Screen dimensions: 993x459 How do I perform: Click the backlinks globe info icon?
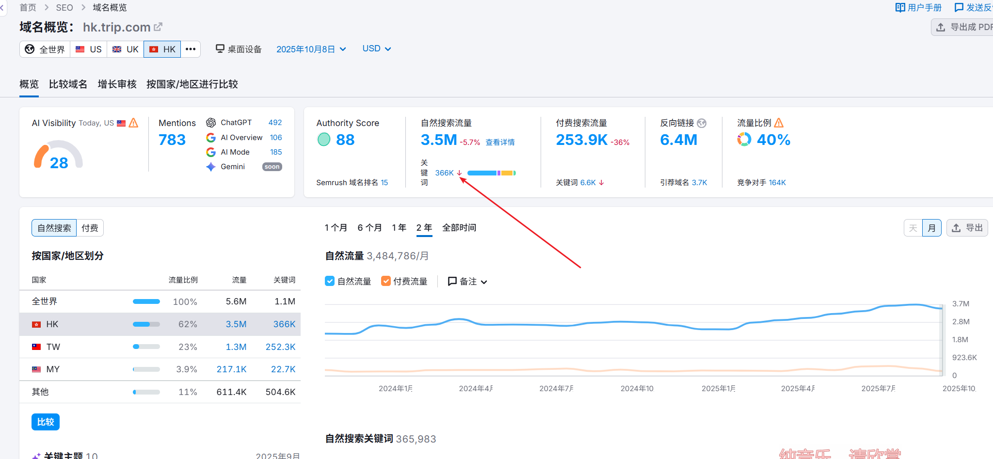[702, 123]
